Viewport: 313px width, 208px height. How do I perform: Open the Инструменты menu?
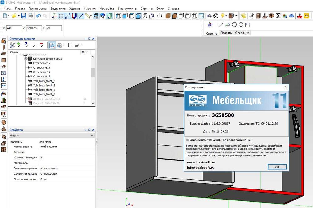(127, 8)
